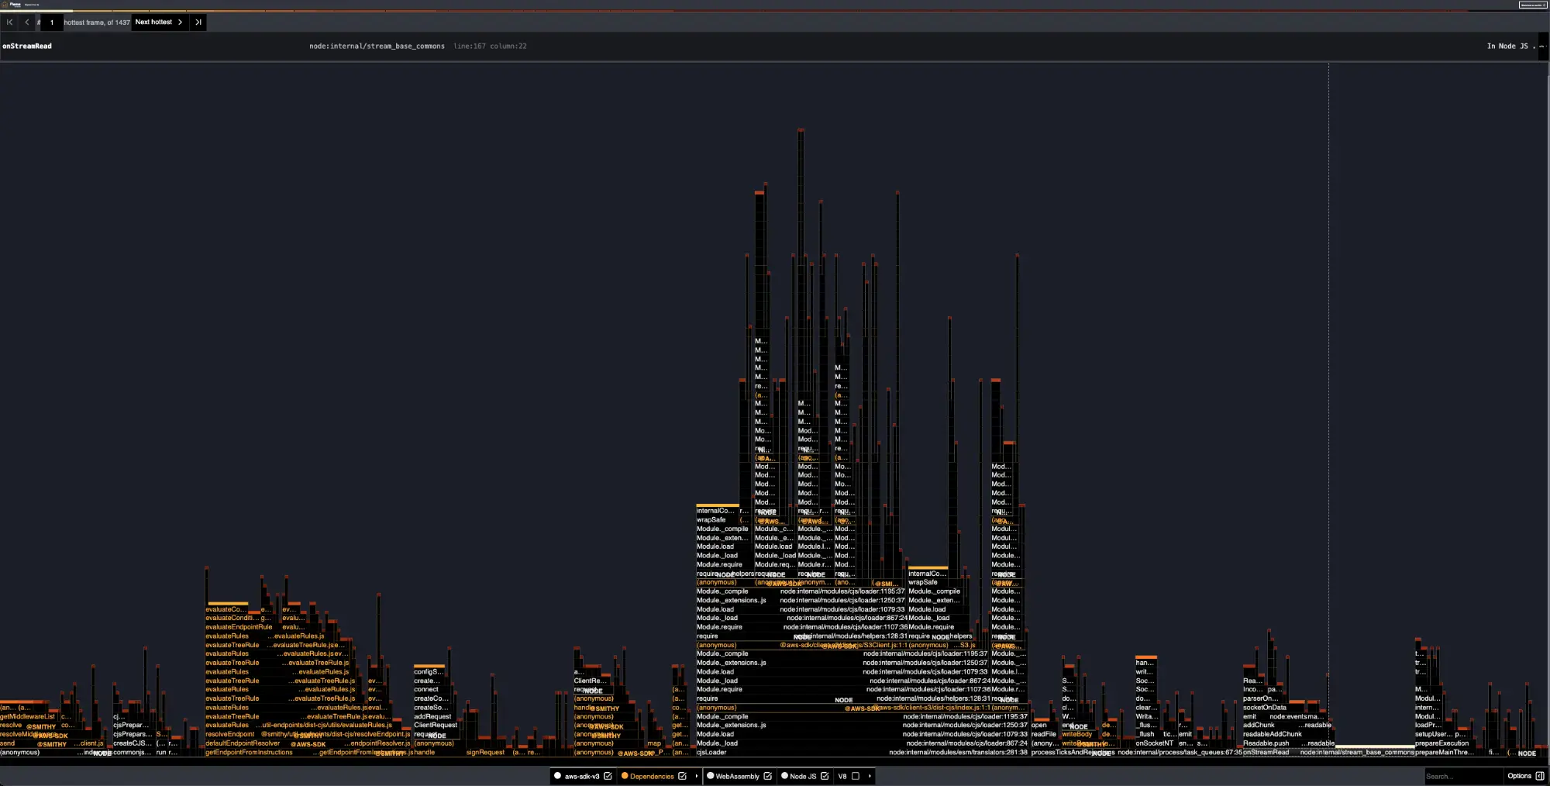This screenshot has height=786, width=1550.
Task: Click the hottest frames heat bar
Action: [775, 11]
